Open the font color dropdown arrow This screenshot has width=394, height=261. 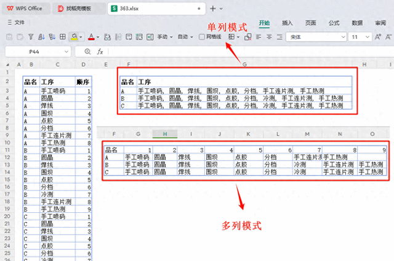click(98, 37)
